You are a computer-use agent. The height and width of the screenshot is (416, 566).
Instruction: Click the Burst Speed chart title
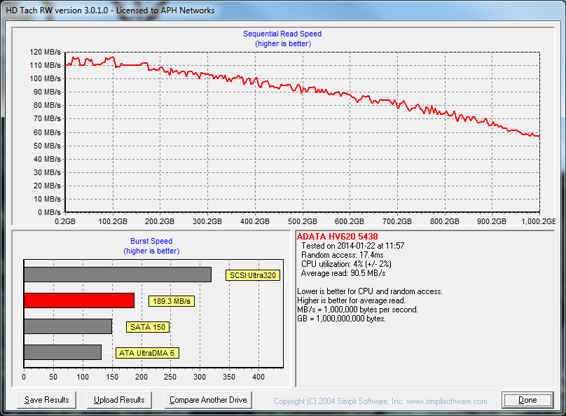(x=151, y=241)
